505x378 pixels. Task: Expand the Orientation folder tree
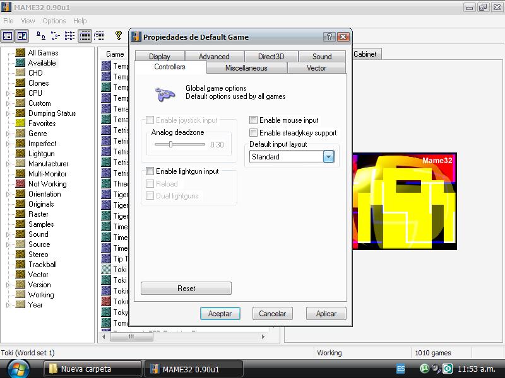coord(8,194)
